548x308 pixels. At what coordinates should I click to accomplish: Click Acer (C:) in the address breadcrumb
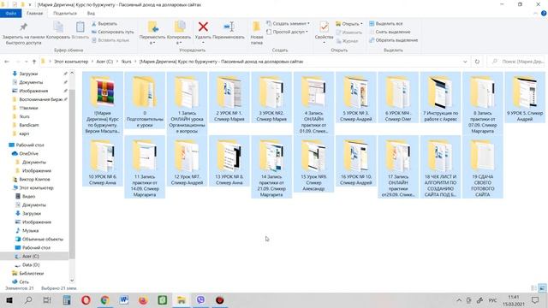click(x=104, y=62)
